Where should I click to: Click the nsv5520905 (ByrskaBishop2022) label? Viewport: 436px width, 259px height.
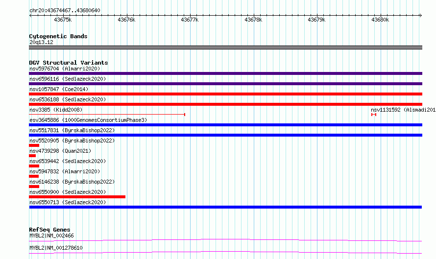click(72, 141)
